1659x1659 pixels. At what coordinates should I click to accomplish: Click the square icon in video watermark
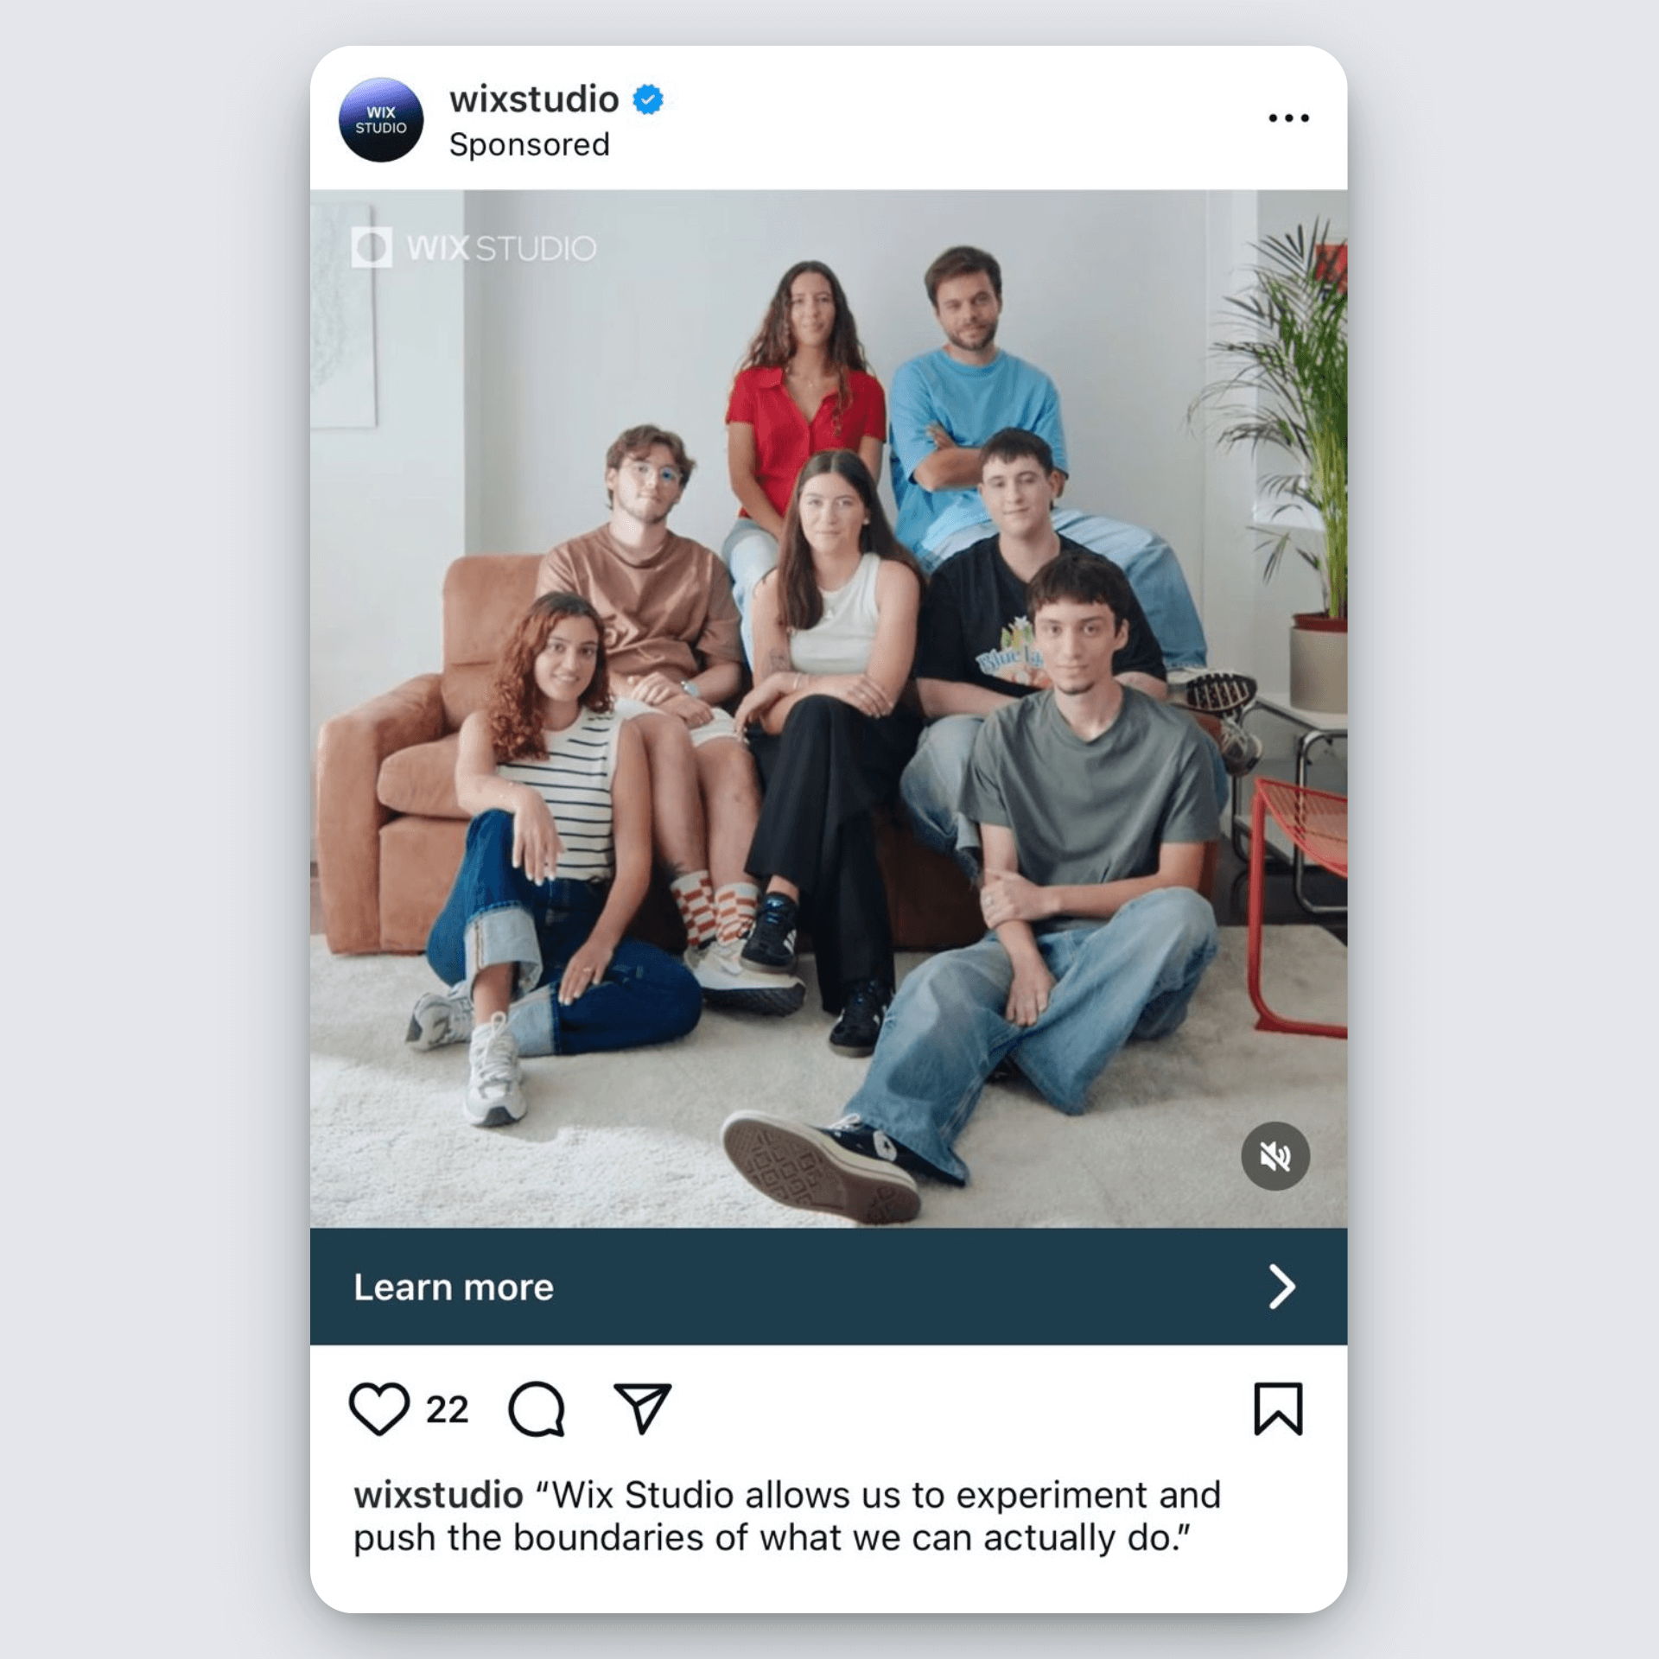click(372, 248)
